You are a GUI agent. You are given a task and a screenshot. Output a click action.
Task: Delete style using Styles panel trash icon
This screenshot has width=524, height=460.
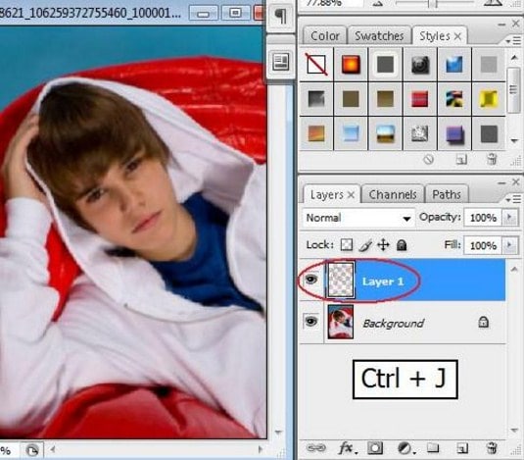click(x=492, y=159)
